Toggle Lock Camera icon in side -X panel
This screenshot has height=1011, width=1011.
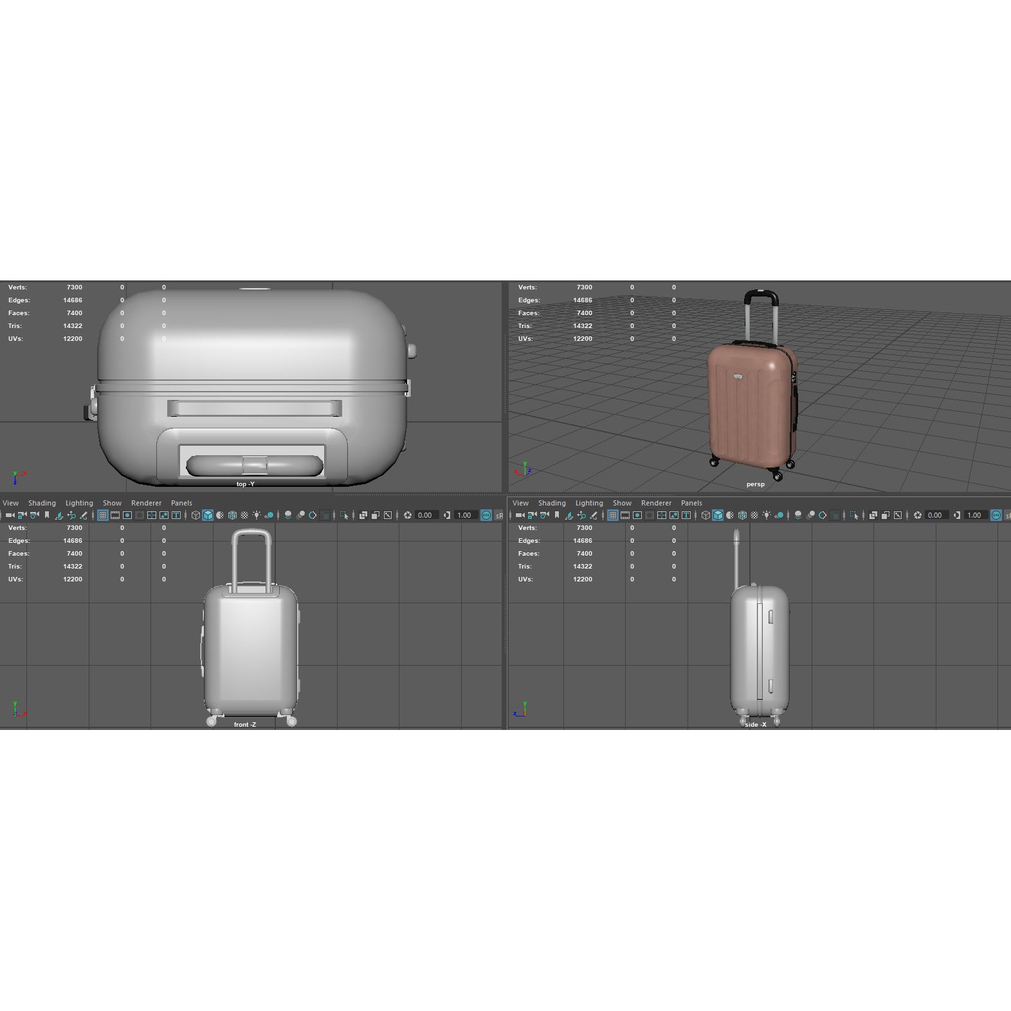click(533, 515)
